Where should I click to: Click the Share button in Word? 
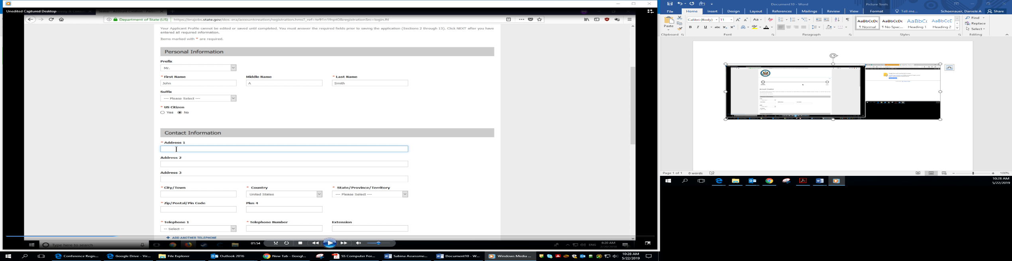coord(996,11)
